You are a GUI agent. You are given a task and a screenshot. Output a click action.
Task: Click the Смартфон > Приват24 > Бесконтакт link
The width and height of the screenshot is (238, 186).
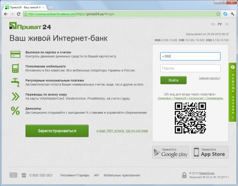coord(190,98)
